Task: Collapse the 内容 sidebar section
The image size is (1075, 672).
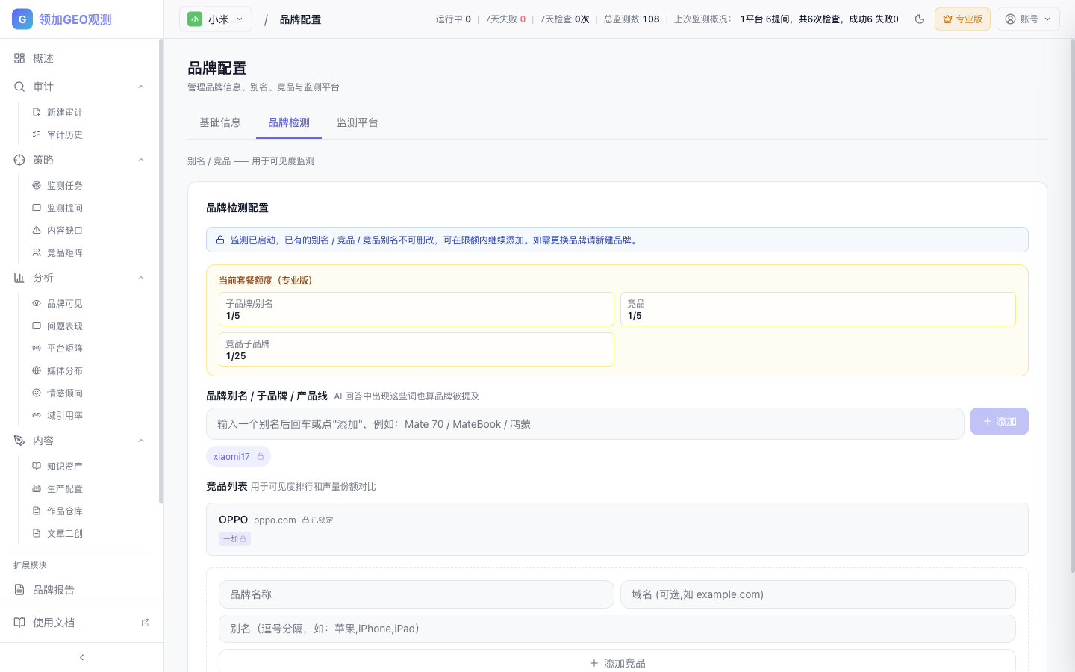Action: pos(141,441)
